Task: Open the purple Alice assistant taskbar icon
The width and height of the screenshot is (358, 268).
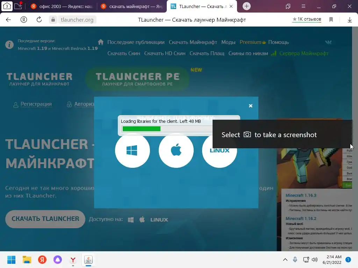Action: [58, 260]
